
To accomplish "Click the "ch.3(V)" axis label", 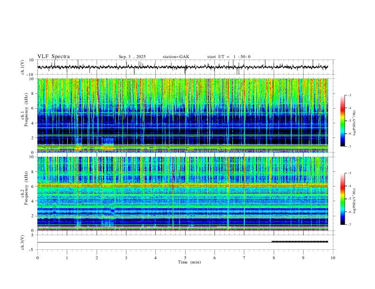I will click(23, 242).
